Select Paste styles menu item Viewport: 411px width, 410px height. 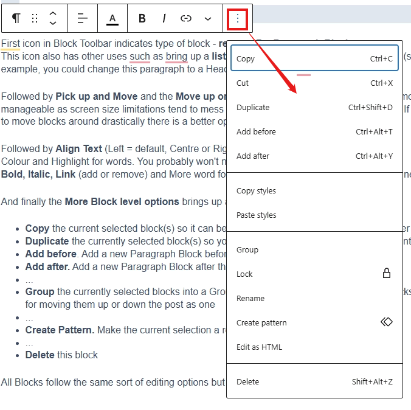(314, 215)
